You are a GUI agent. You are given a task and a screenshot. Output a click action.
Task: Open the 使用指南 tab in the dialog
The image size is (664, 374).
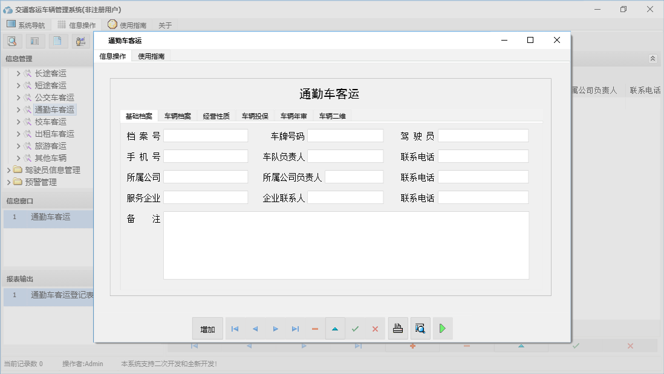tap(151, 56)
